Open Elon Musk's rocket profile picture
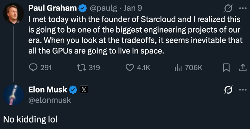This screenshot has height=129, width=250. point(14,94)
